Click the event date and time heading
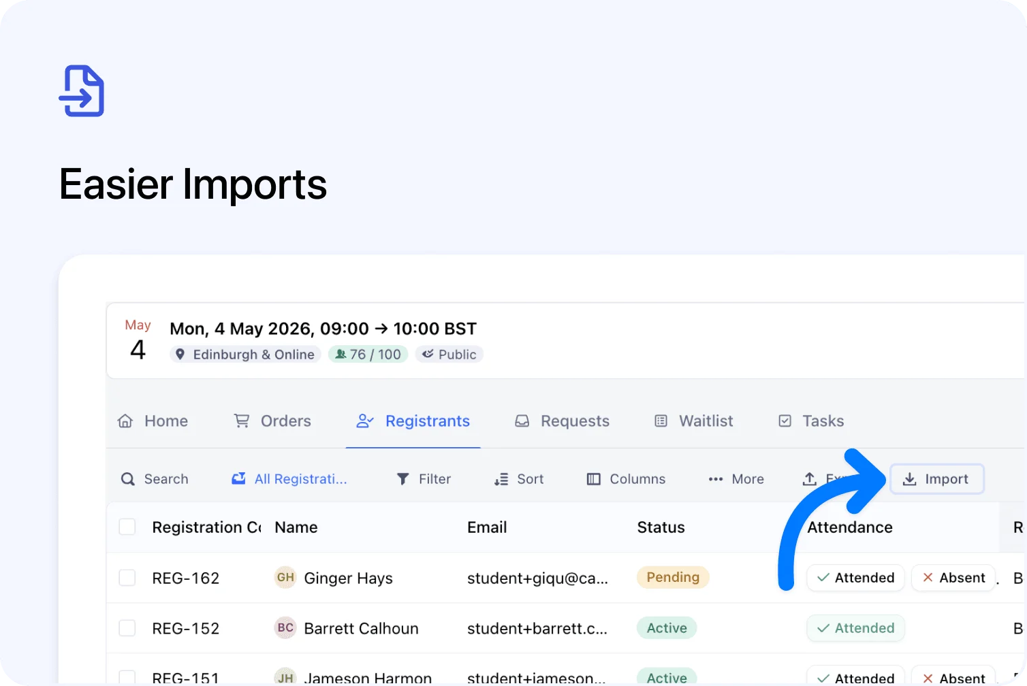 point(323,329)
